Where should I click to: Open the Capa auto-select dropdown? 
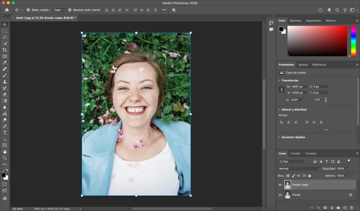coord(59,10)
